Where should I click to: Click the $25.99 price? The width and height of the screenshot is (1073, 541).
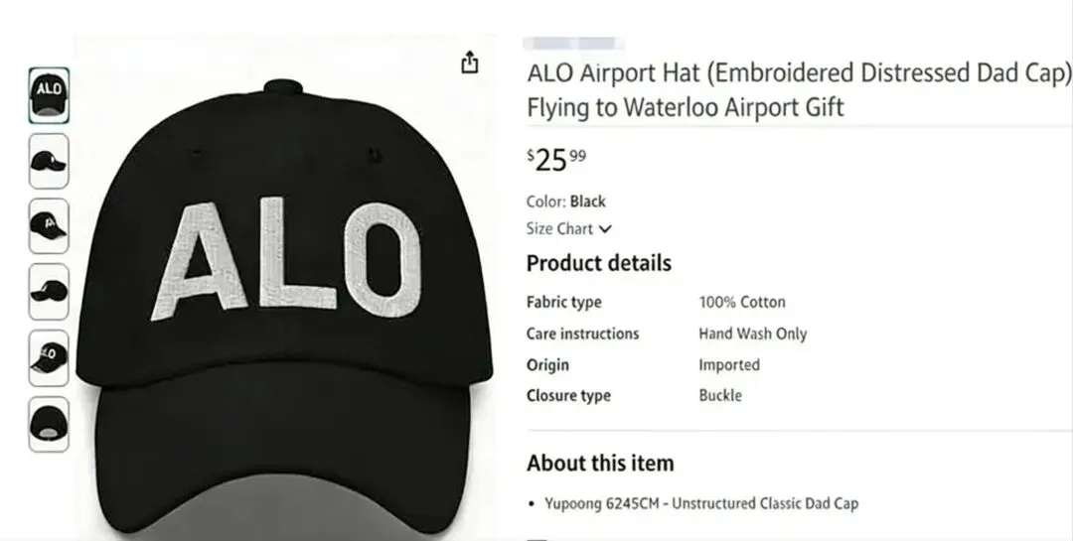click(x=556, y=159)
